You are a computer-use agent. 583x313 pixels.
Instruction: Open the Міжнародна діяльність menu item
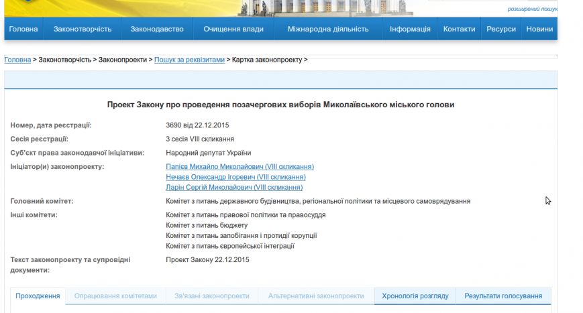pos(328,29)
